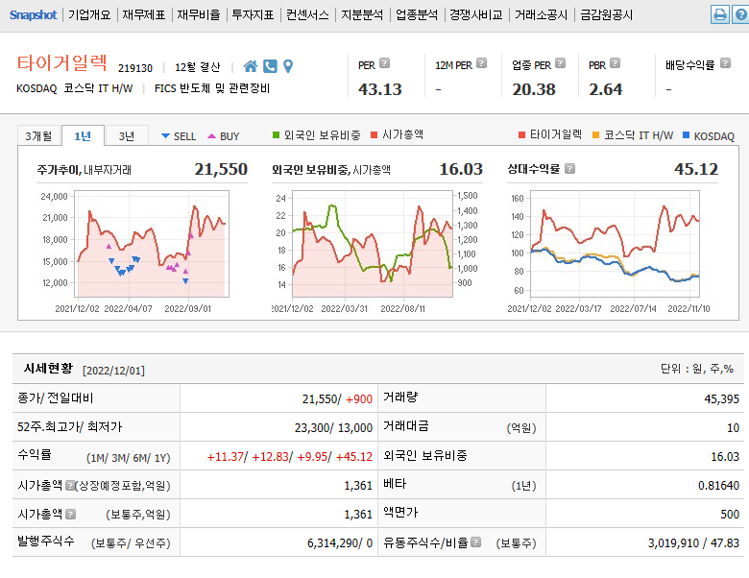Viewport: 749px width, 578px height.
Task: Switch to the Snapshot tab
Action: (33, 14)
